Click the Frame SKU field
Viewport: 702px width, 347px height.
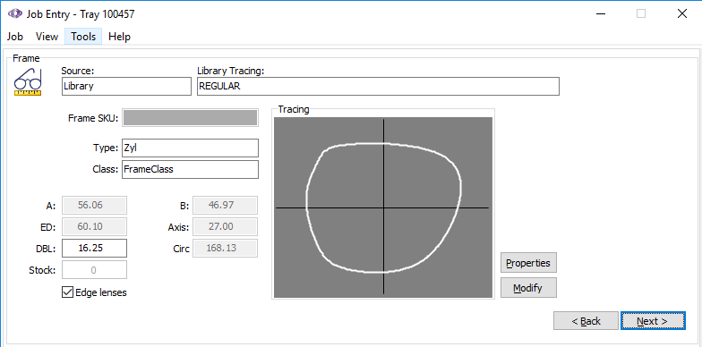tap(190, 118)
